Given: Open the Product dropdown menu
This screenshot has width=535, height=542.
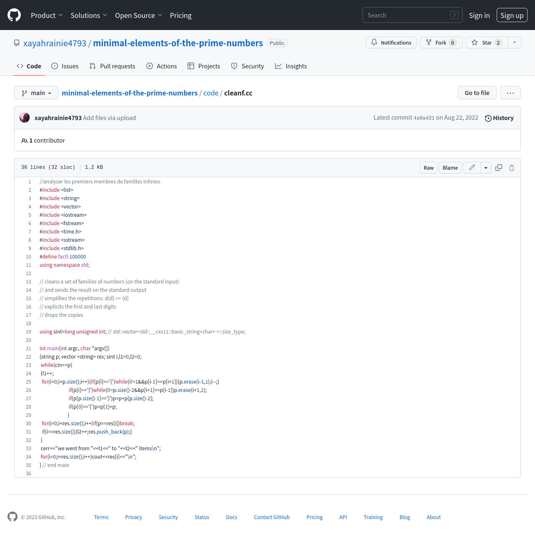Looking at the screenshot, I should tap(47, 15).
